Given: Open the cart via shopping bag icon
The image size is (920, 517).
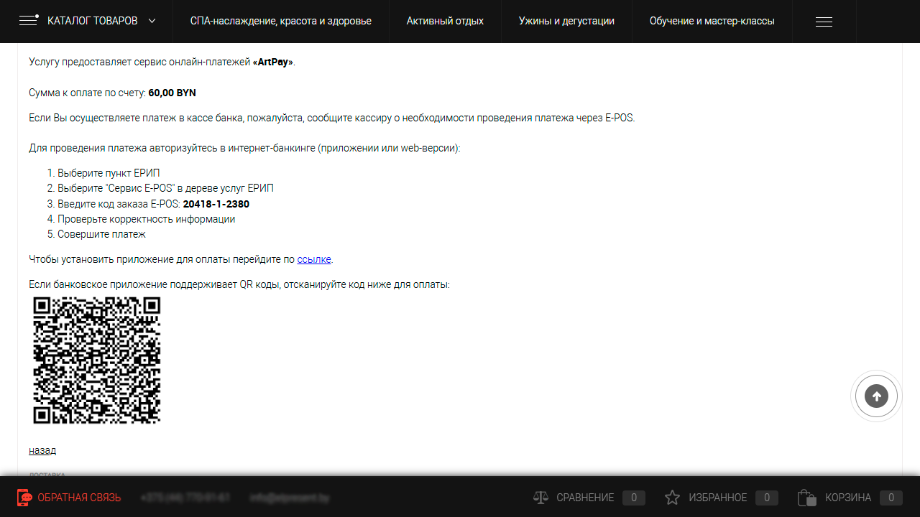Looking at the screenshot, I should pyautogui.click(x=806, y=498).
